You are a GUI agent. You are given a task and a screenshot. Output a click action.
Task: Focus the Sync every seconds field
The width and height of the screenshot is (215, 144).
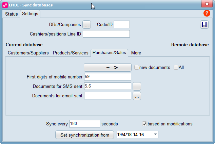click(84, 124)
